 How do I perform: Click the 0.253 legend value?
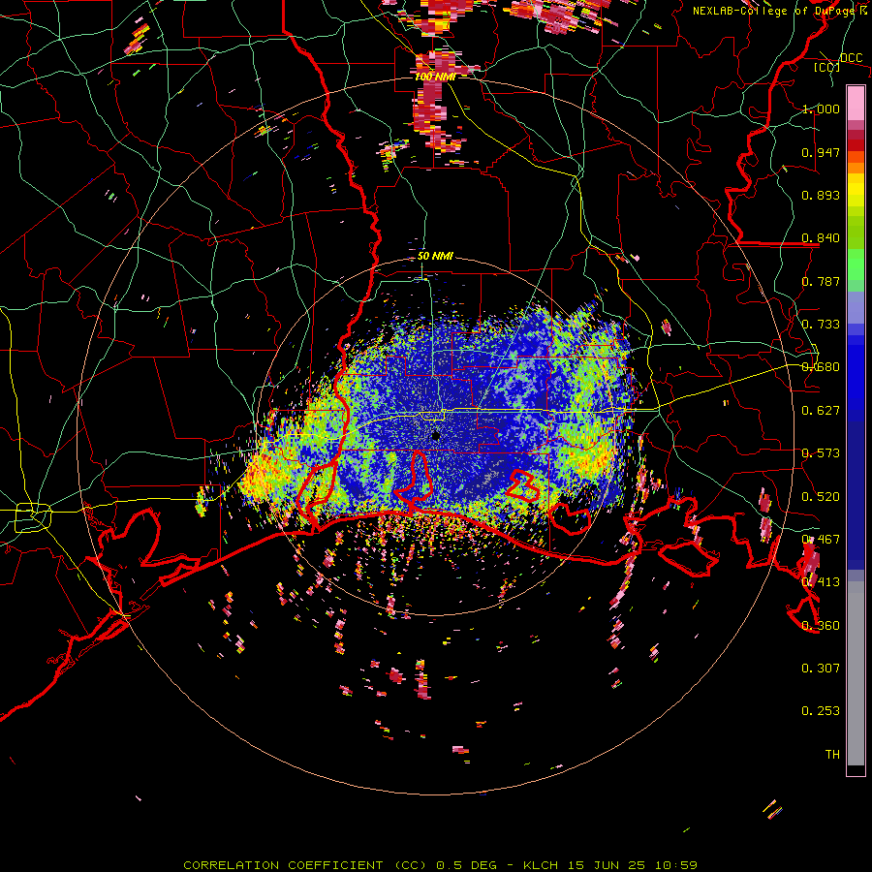click(x=821, y=711)
